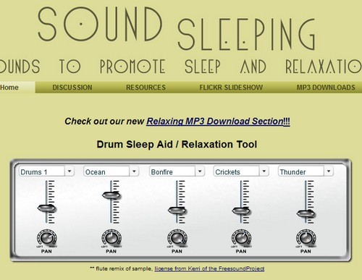Click the Thunder pan knob
Image resolution: width=362 pixels, height=280 pixels.
coord(306,238)
